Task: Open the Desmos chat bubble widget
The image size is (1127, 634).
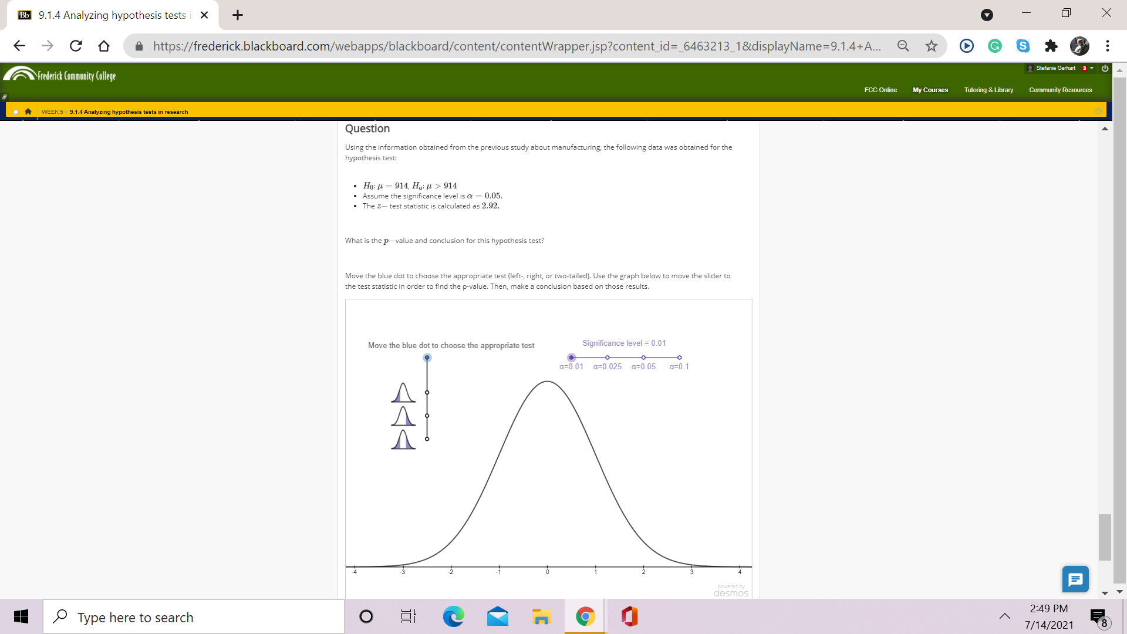Action: coord(1075,579)
